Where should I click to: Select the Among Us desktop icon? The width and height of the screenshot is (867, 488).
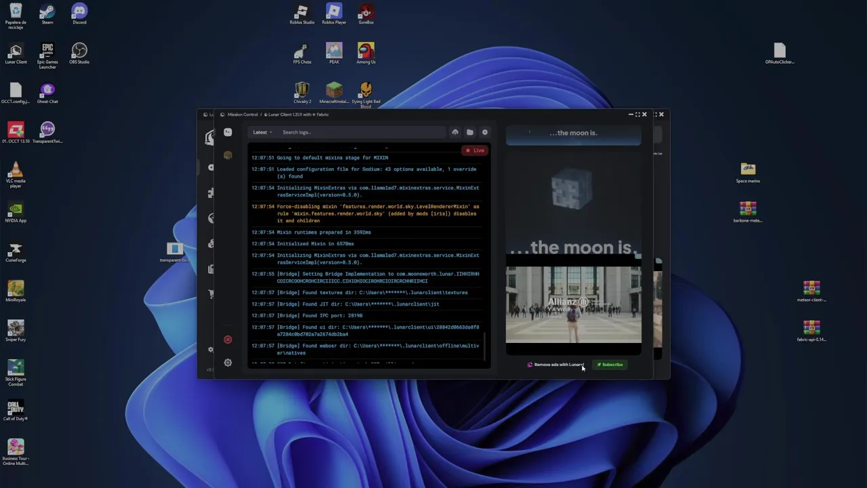click(366, 54)
